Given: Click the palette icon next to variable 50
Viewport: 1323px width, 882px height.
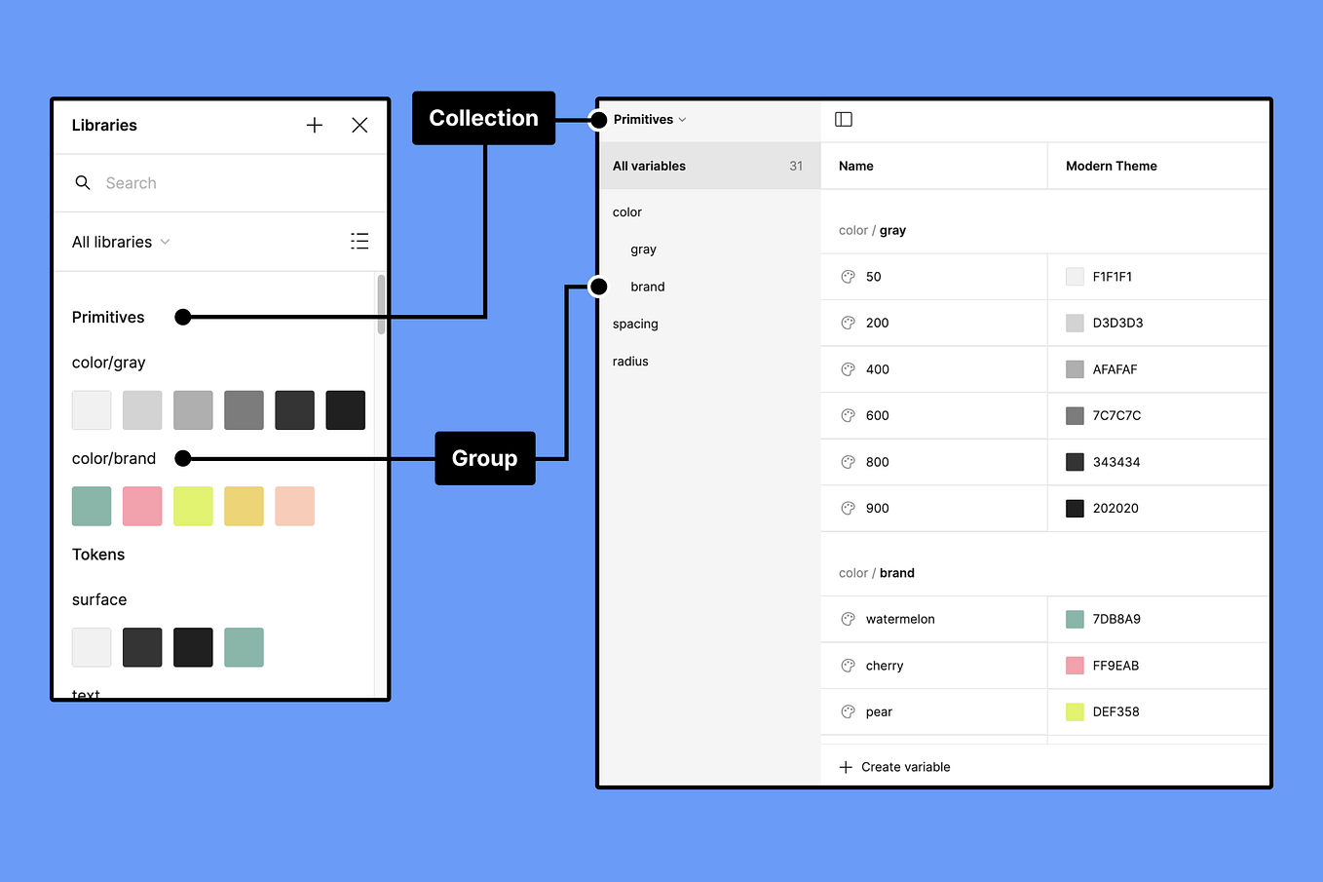Looking at the screenshot, I should tap(847, 276).
